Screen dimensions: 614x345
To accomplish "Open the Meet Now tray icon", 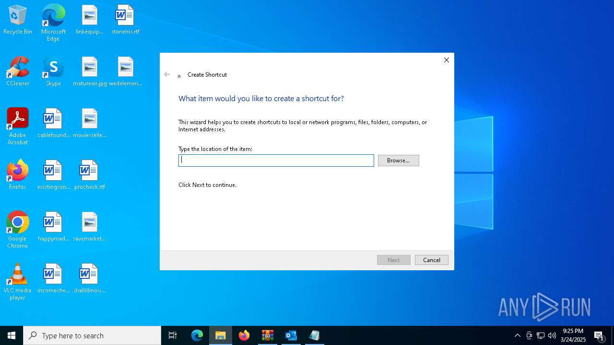I will pyautogui.click(x=529, y=335).
